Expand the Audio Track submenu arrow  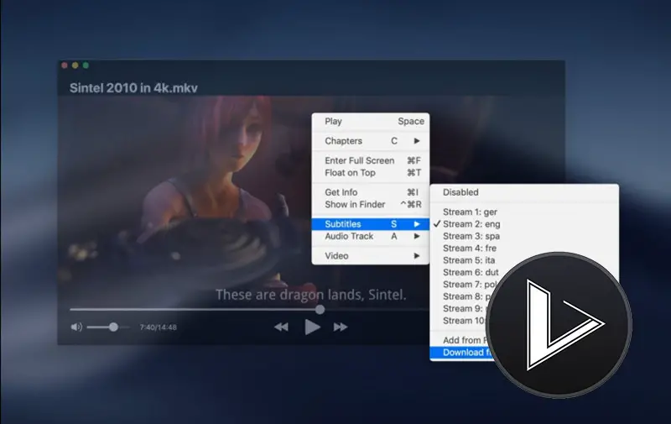417,236
